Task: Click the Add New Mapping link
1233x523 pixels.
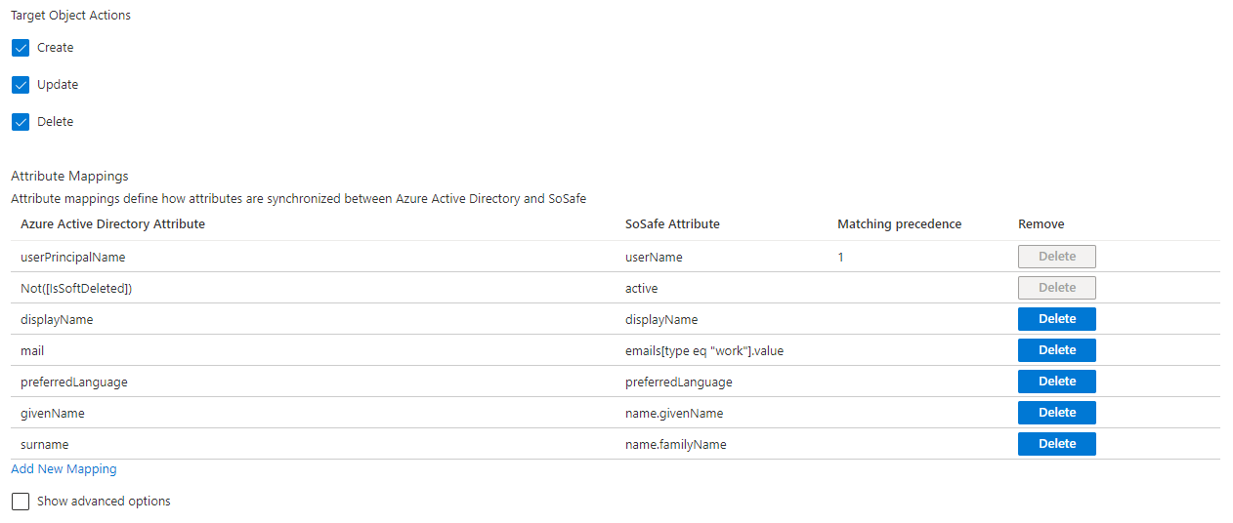Action: 64,469
